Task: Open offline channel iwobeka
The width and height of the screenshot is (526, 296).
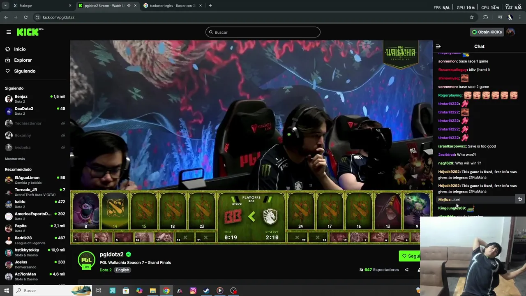Action: [x=35, y=147]
